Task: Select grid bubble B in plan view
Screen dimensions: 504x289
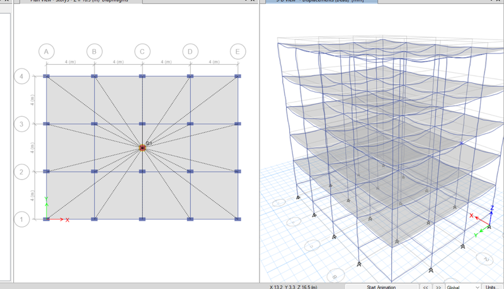Action: tap(94, 52)
